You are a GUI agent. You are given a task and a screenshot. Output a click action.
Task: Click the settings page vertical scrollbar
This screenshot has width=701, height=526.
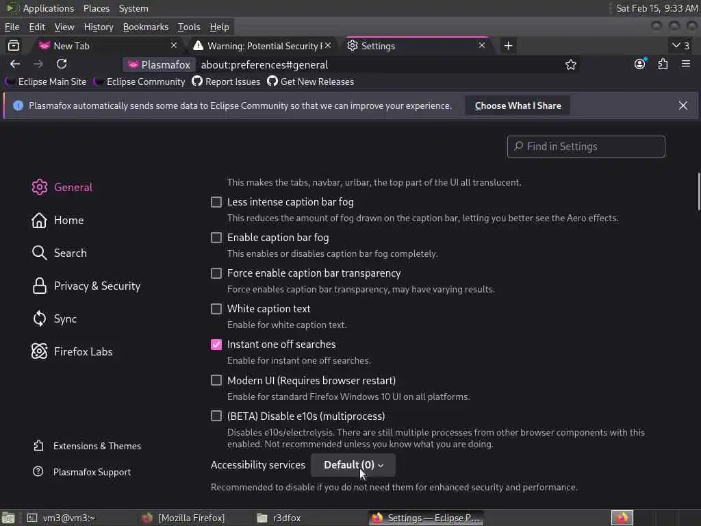click(x=698, y=192)
